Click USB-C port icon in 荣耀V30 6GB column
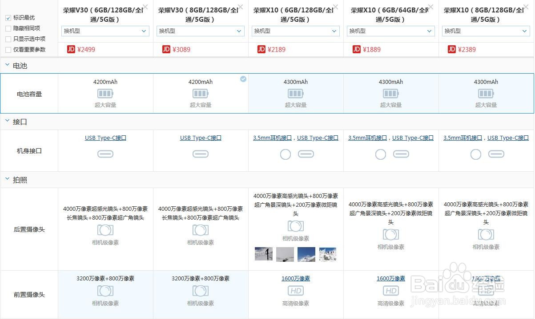 coord(105,154)
